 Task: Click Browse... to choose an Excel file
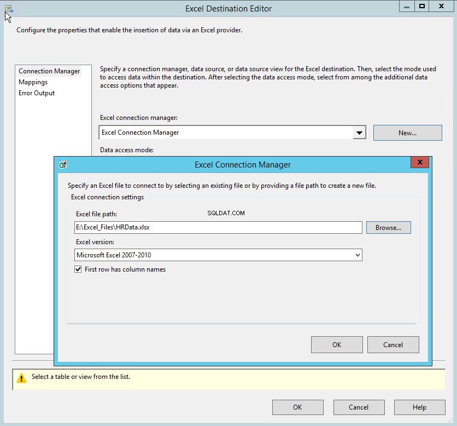point(389,227)
